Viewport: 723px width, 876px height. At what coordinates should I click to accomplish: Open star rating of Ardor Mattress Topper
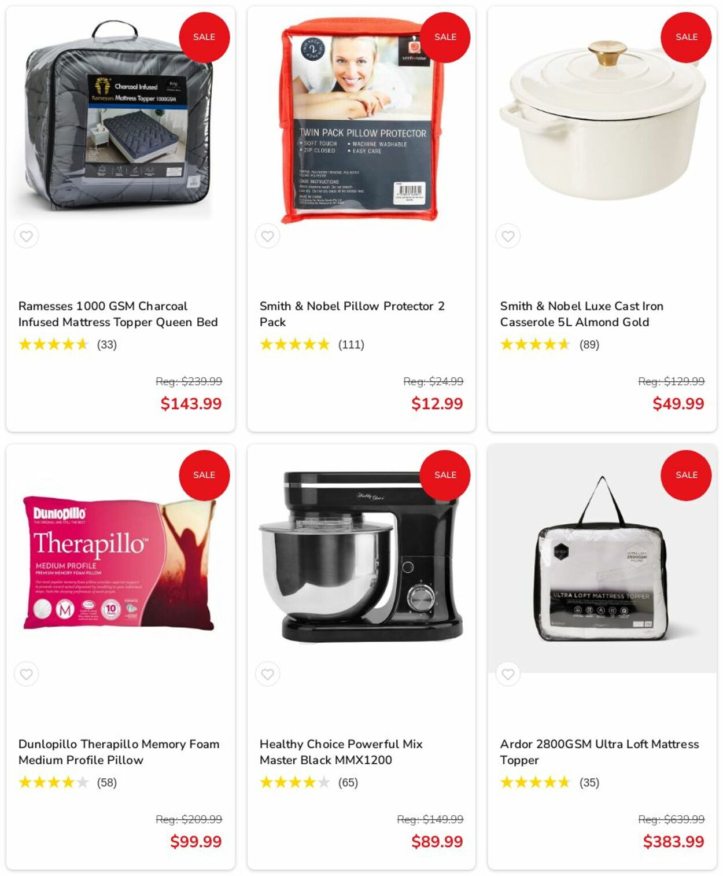pyautogui.click(x=535, y=783)
